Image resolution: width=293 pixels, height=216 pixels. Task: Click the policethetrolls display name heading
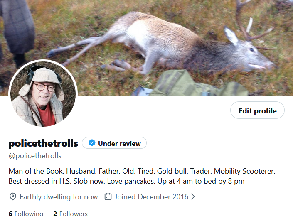coord(43,143)
